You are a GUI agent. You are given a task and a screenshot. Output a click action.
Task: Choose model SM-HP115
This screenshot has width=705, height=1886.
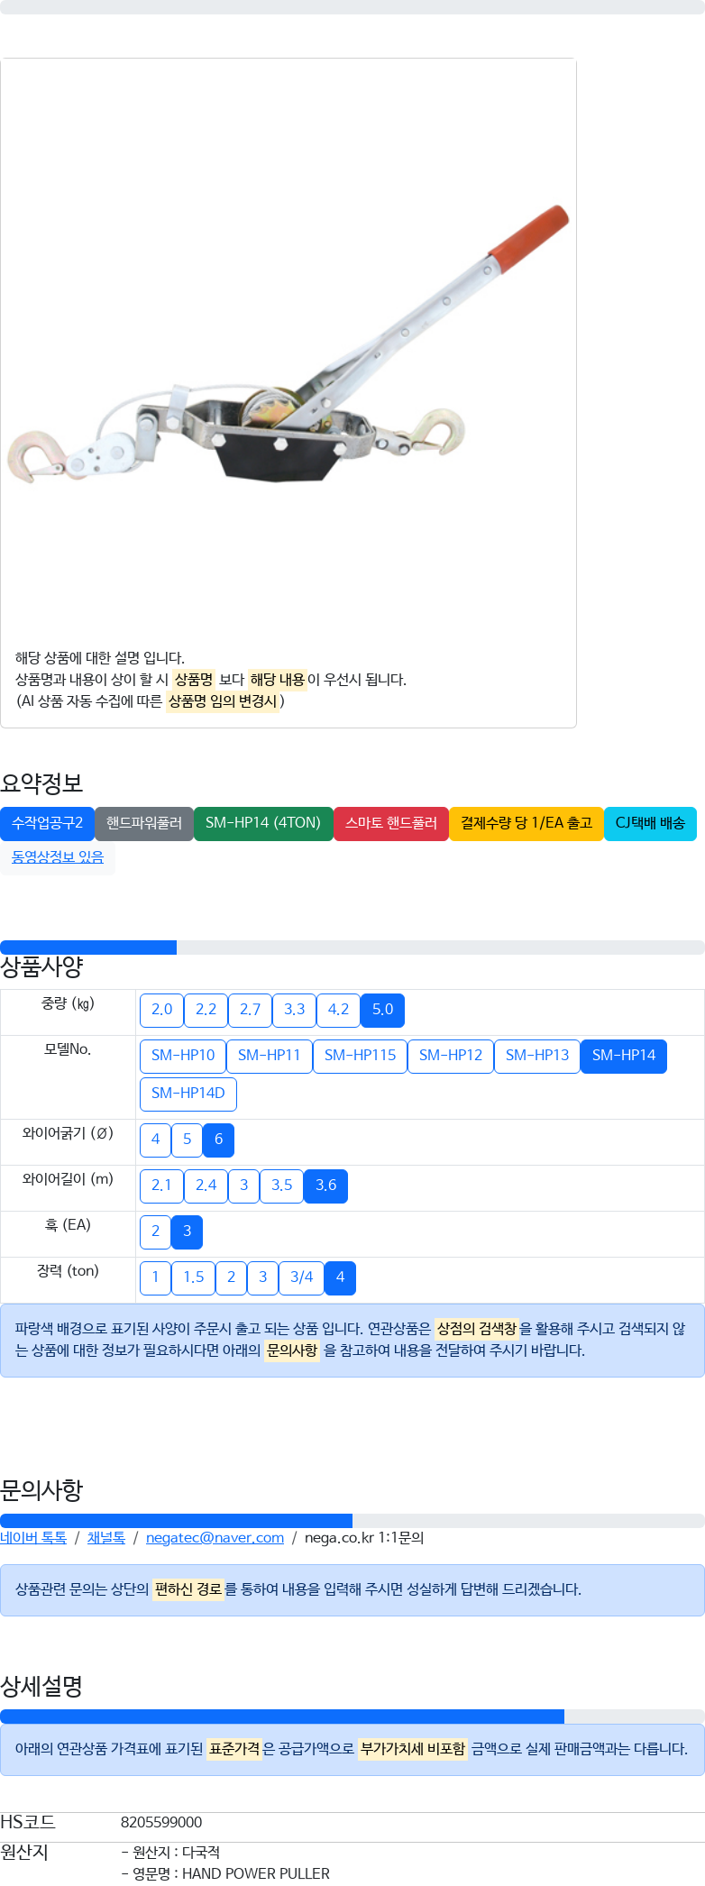[360, 1056]
